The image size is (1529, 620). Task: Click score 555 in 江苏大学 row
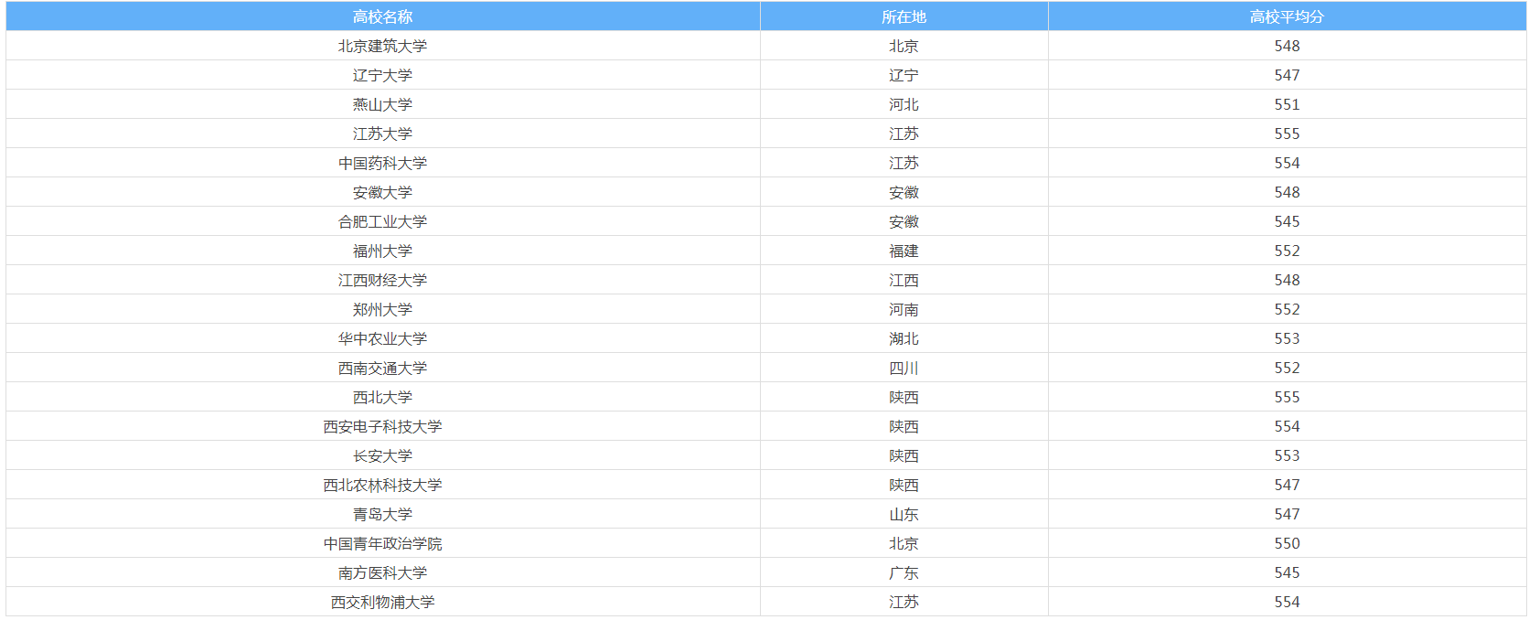tap(1287, 134)
